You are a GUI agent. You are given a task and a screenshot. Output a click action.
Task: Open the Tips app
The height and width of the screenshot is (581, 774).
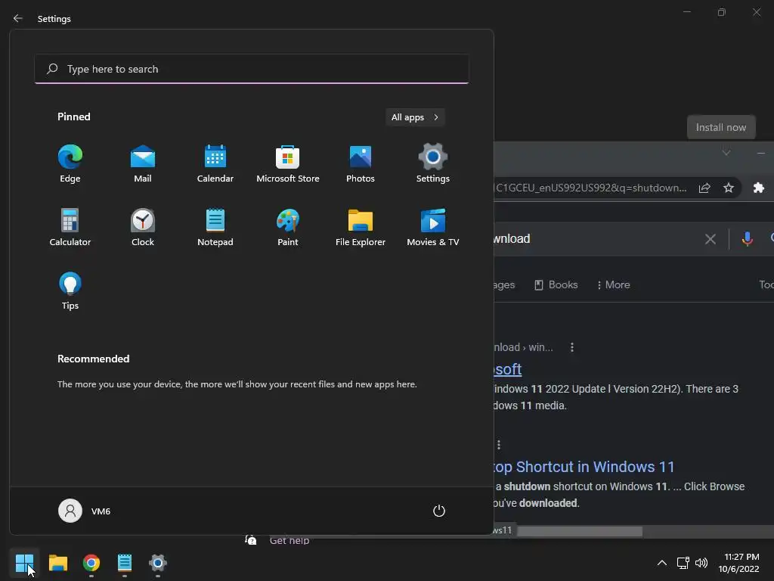click(x=70, y=291)
